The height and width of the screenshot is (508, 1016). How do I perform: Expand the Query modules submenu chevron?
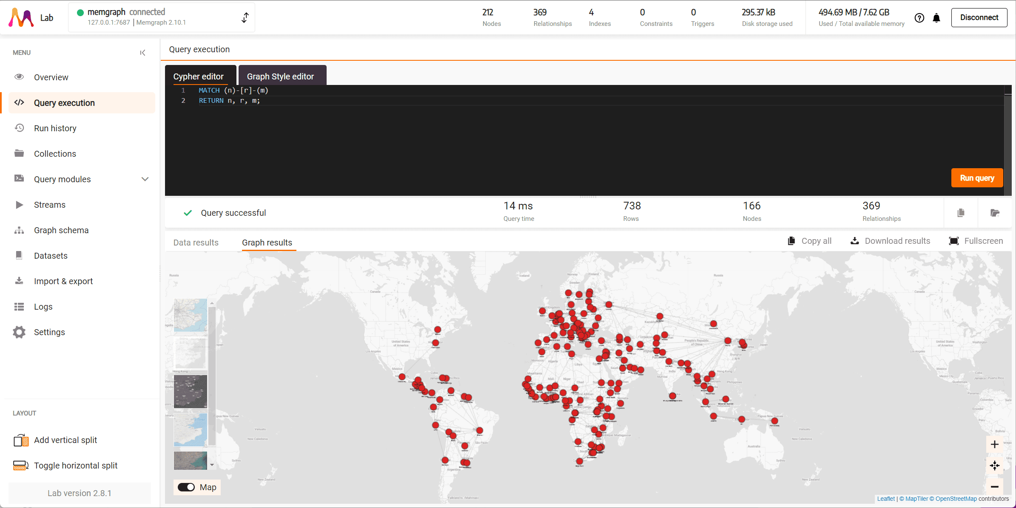(x=145, y=179)
